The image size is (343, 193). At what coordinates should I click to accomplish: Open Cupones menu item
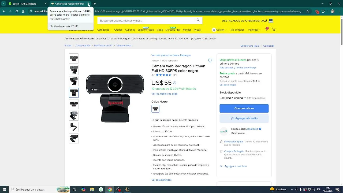click(130, 30)
